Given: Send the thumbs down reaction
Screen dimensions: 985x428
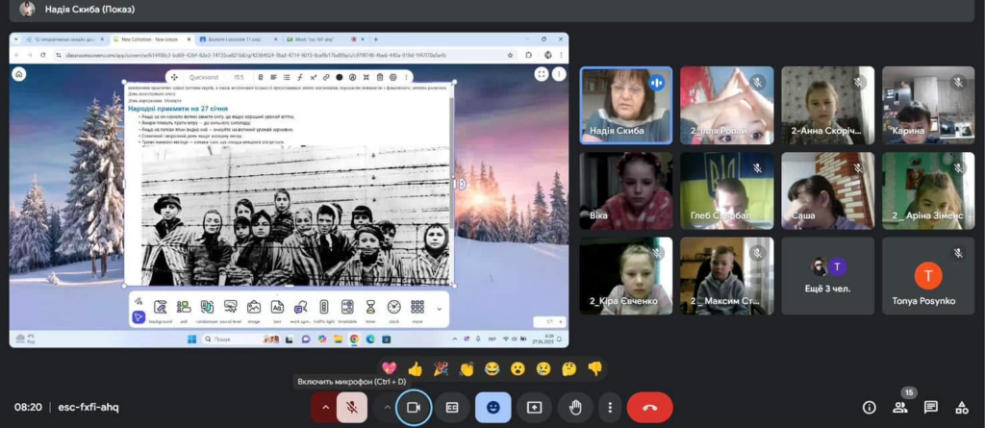Looking at the screenshot, I should click(x=594, y=369).
